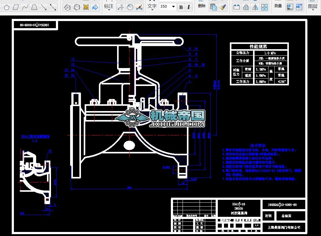Open the 文字 text dropdown
The height and width of the screenshot is (236, 321).
(152, 7)
